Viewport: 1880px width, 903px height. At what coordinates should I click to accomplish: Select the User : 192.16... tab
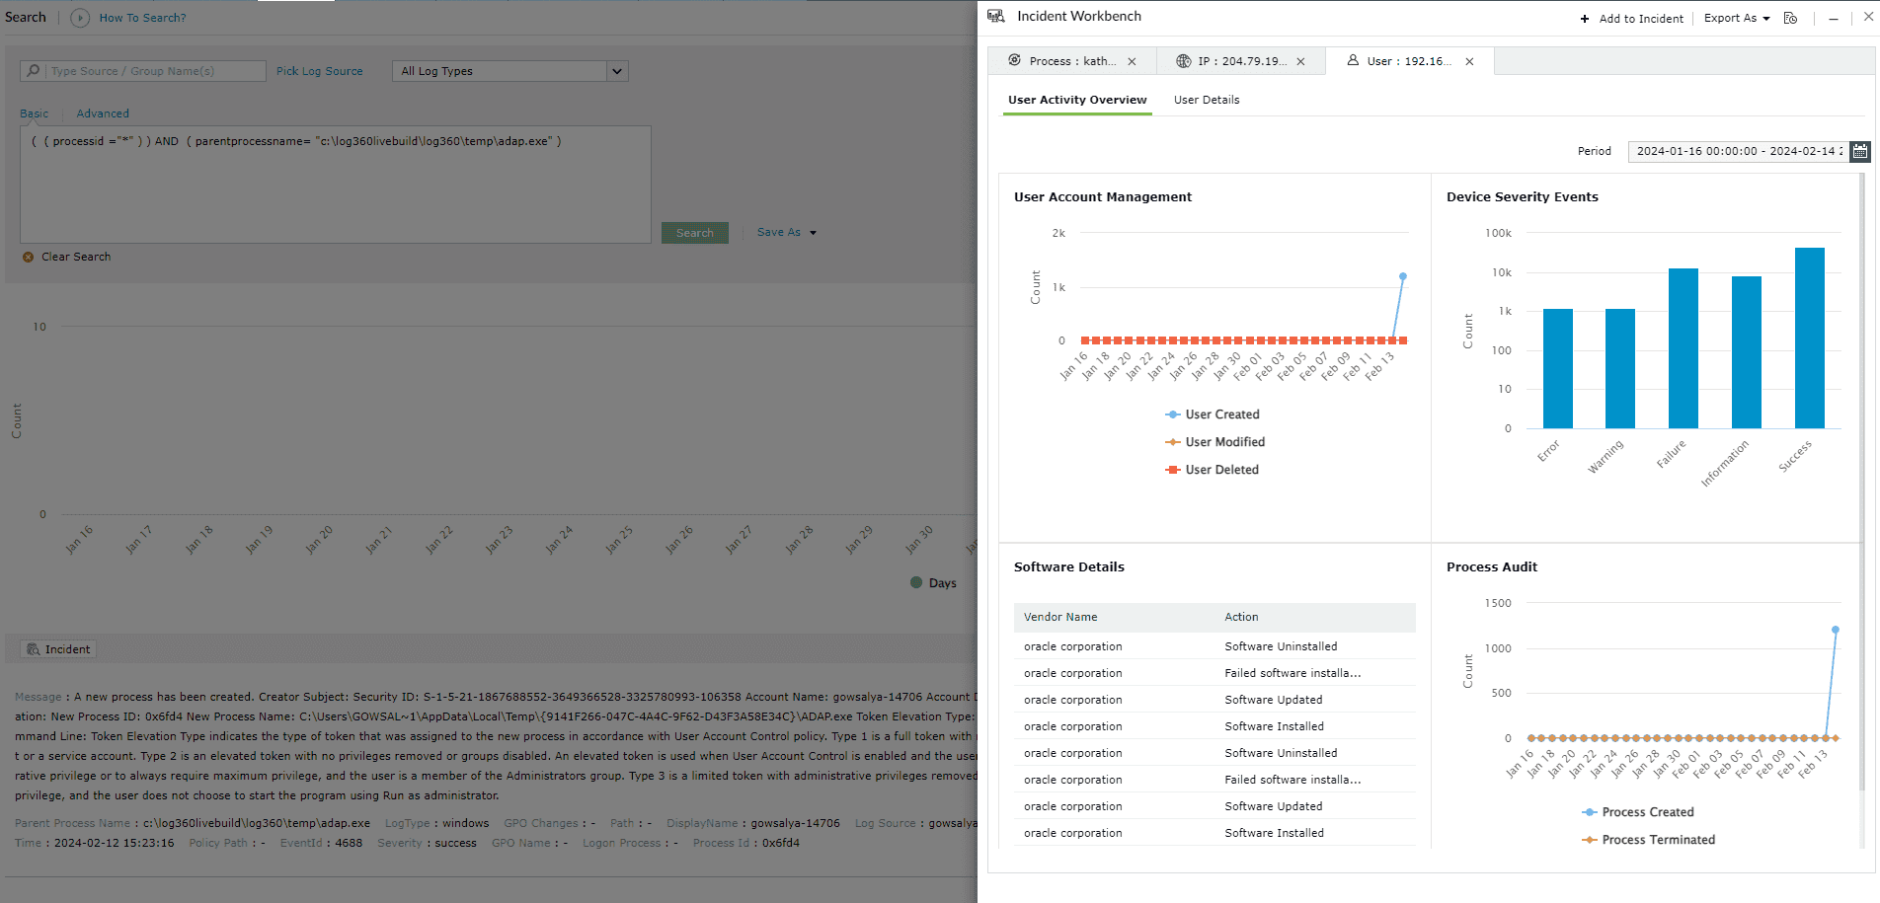point(1409,61)
